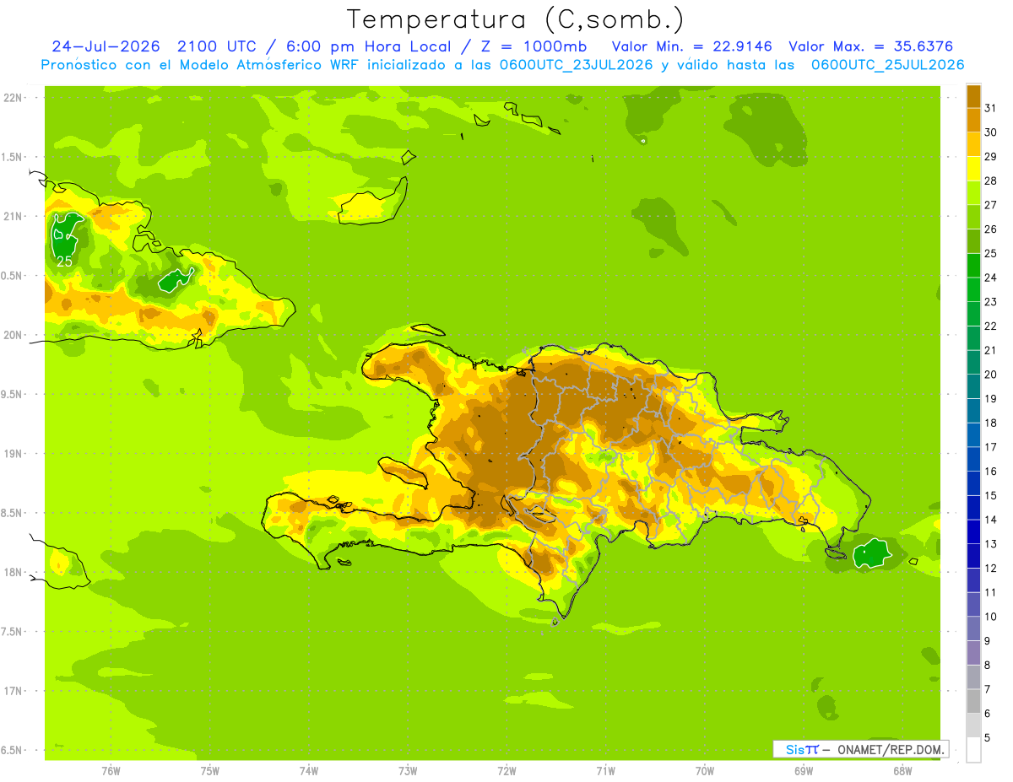Click the "22N" latitude label
The width and height of the screenshot is (1013, 782).
tap(14, 98)
